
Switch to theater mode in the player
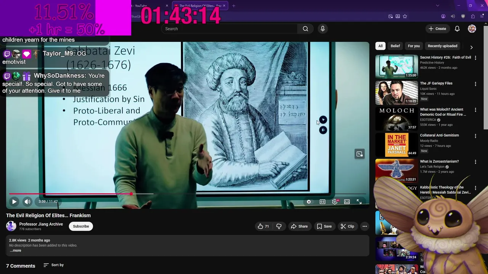point(347,202)
